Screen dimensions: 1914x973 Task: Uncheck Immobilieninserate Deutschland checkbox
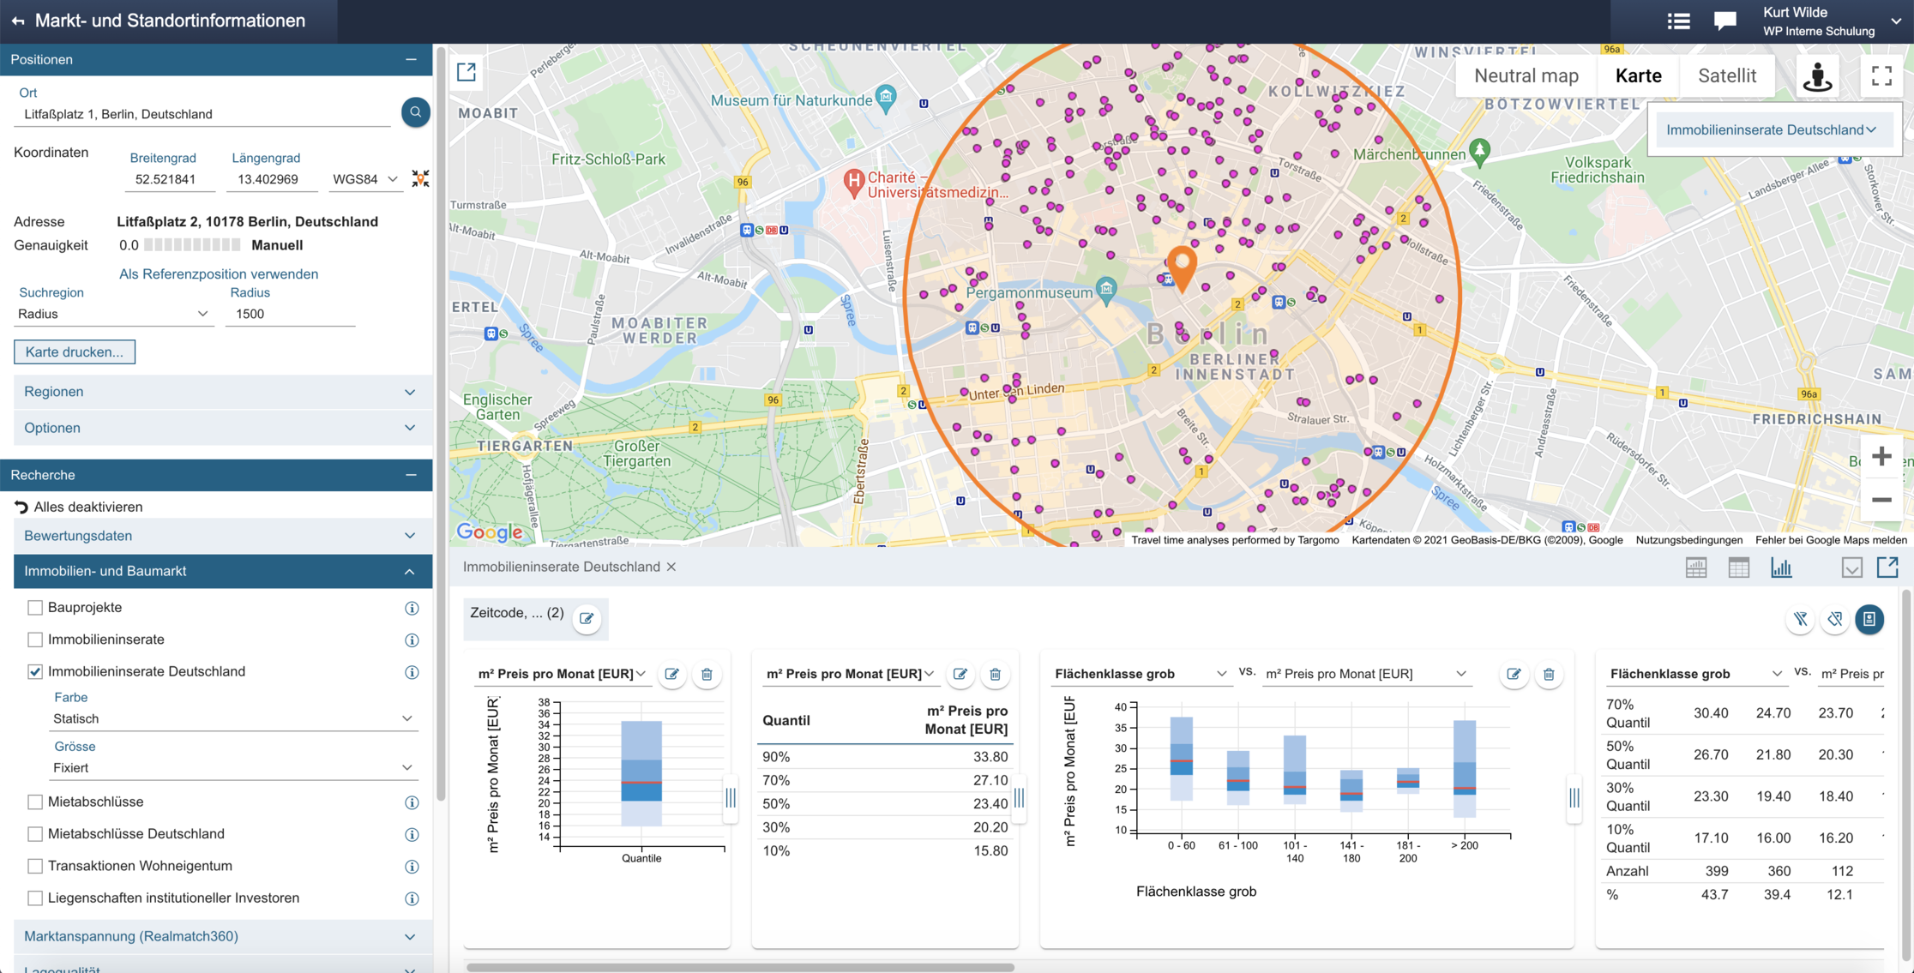(35, 672)
